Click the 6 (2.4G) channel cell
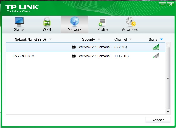176x128 pixels. click(121, 47)
